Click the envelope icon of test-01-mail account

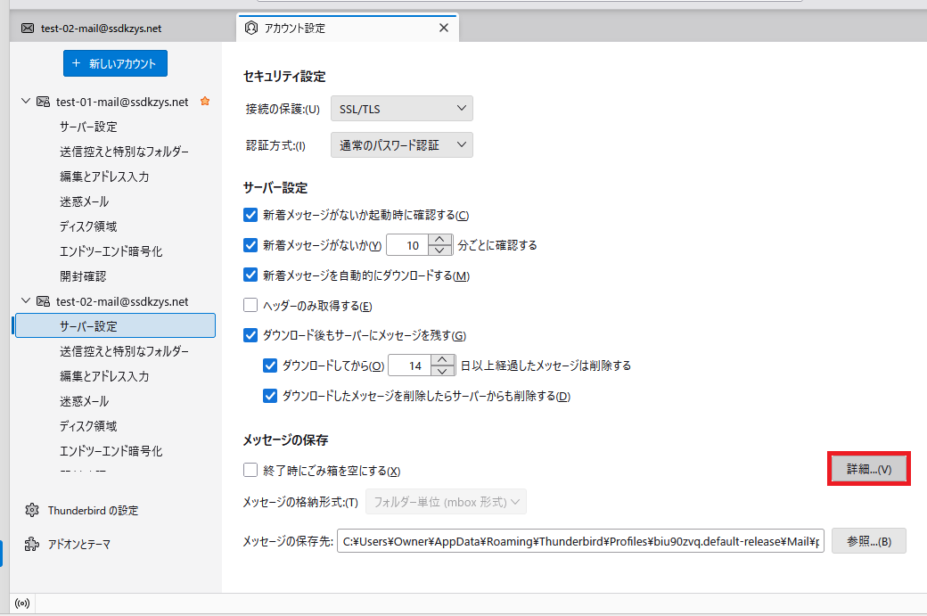43,102
